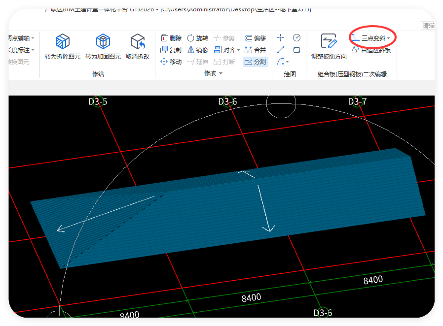Click axis label D3-6 at bottom
The width and height of the screenshot is (443, 326).
[323, 313]
